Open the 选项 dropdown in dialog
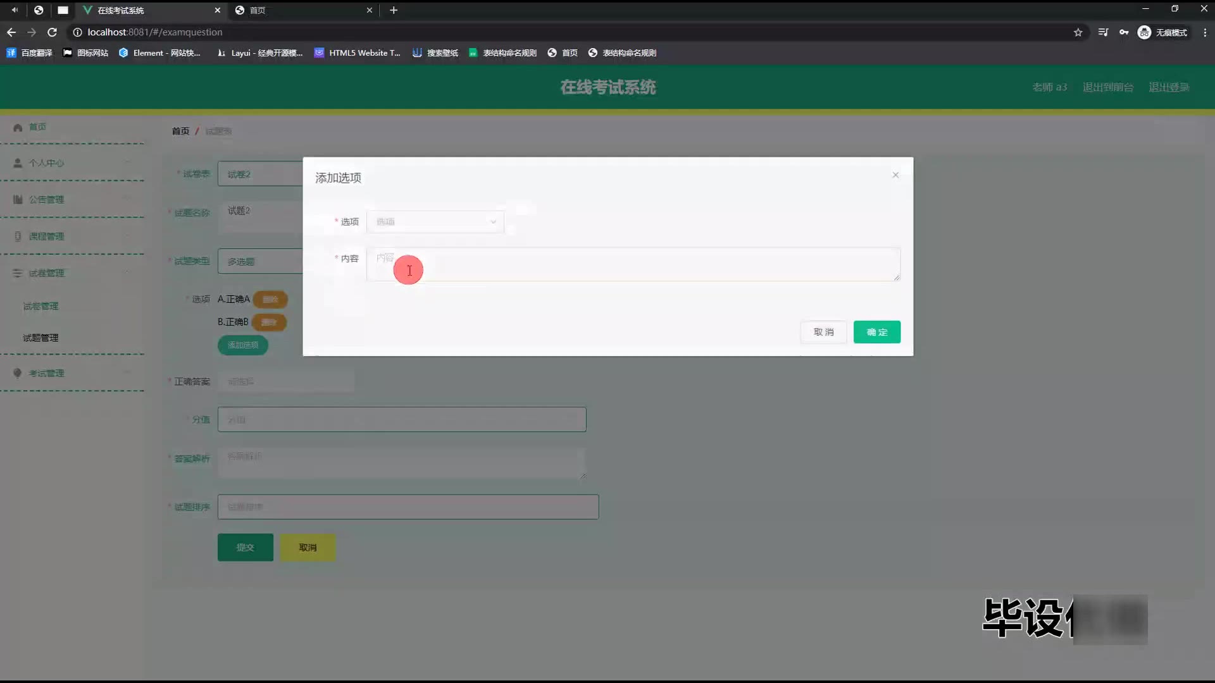Screen dimensions: 1215x683 [x=435, y=221]
